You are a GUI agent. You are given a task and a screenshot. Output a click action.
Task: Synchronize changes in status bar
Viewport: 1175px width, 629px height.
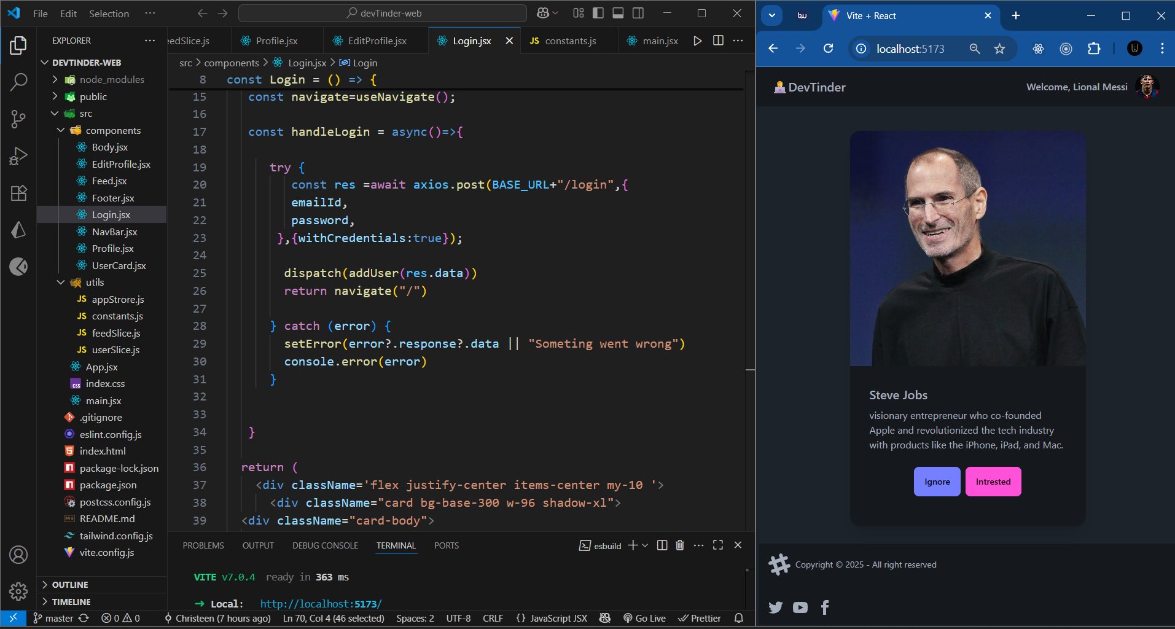84,618
